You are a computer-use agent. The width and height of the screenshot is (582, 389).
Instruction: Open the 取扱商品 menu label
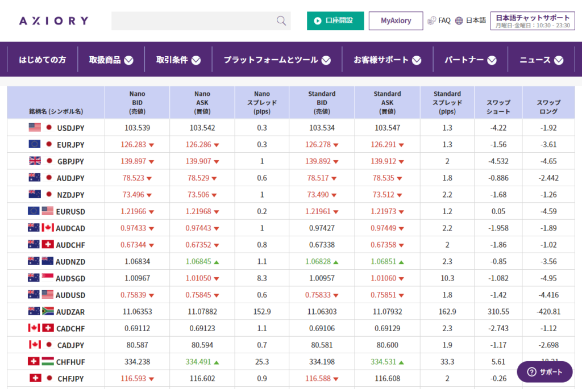point(105,60)
